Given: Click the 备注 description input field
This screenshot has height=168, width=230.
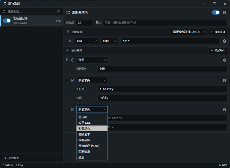Looking at the screenshot, I should point(165,23).
